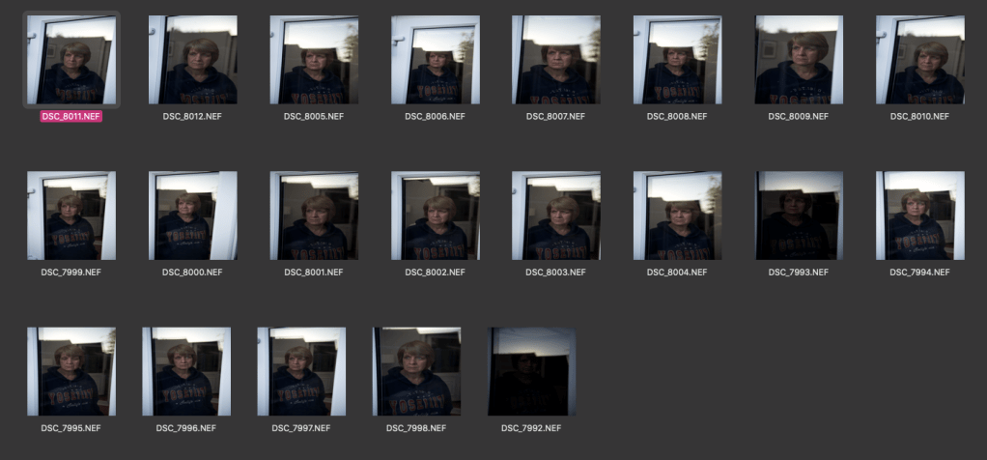The height and width of the screenshot is (460, 987).
Task: Pick the DSC_8007.NEF image
Action: (556, 60)
